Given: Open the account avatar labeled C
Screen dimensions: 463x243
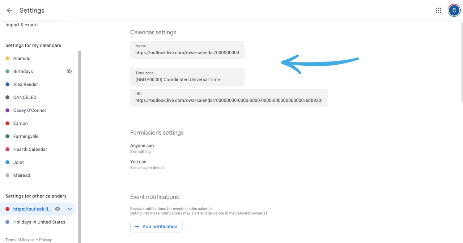Looking at the screenshot, I should coord(454,10).
